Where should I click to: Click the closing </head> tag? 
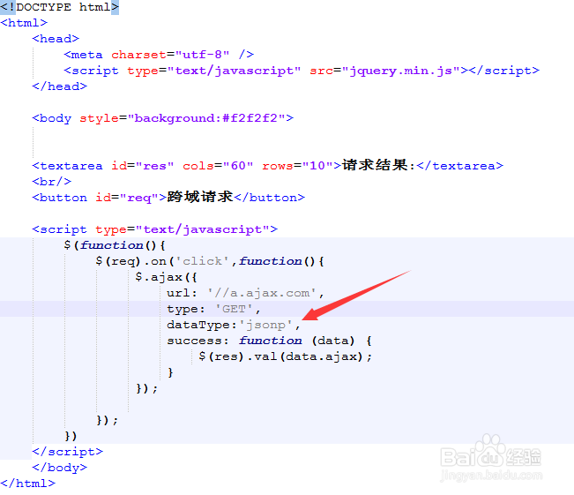(59, 86)
